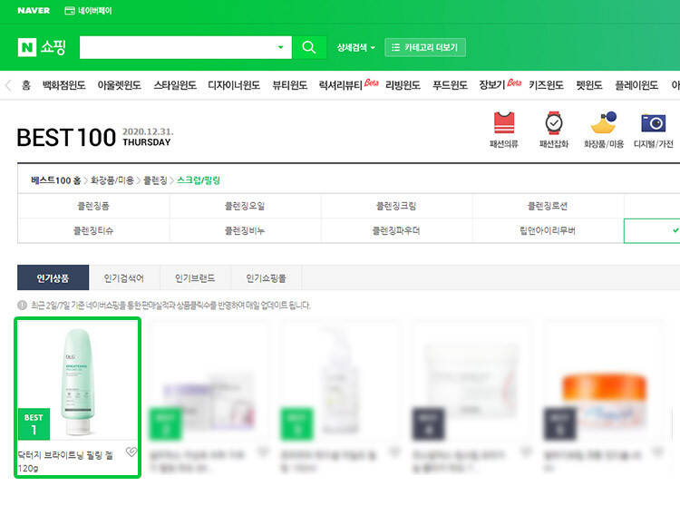The width and height of the screenshot is (680, 515).
Task: Open the 클렌징오일 category link
Action: point(245,206)
